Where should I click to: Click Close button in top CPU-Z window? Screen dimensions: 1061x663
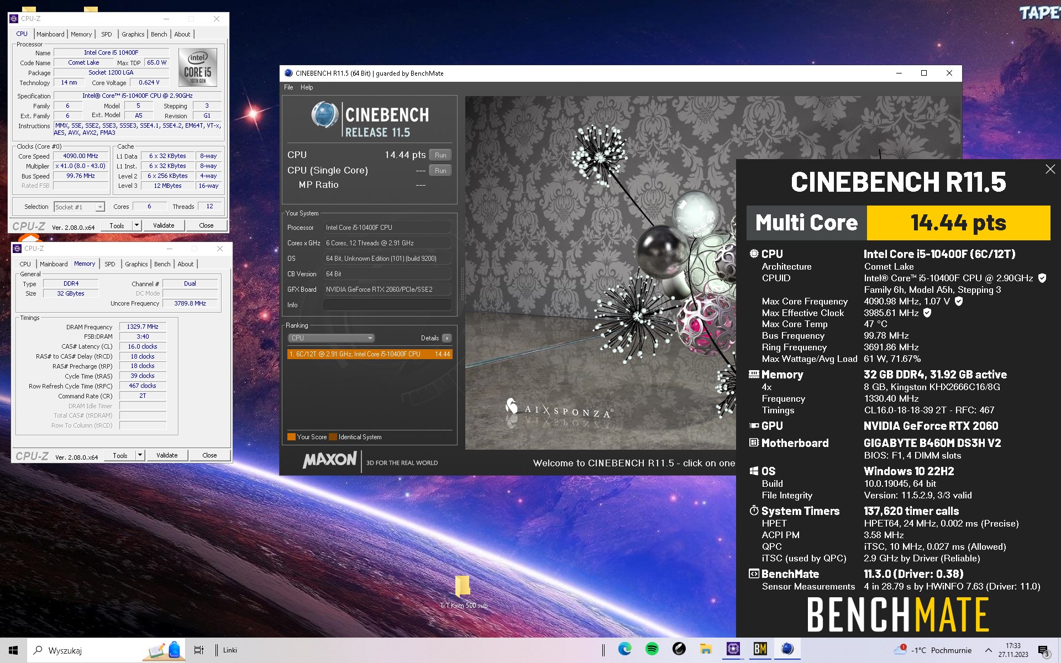pos(206,225)
